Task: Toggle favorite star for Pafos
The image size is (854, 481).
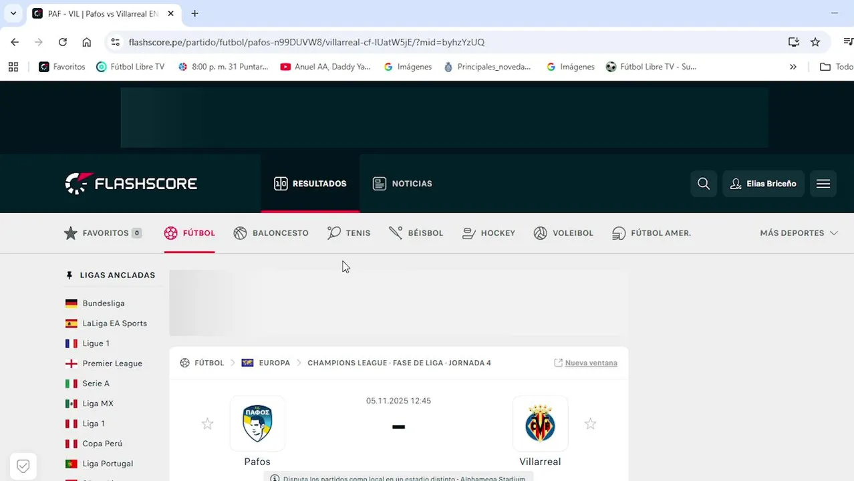Action: pyautogui.click(x=208, y=424)
